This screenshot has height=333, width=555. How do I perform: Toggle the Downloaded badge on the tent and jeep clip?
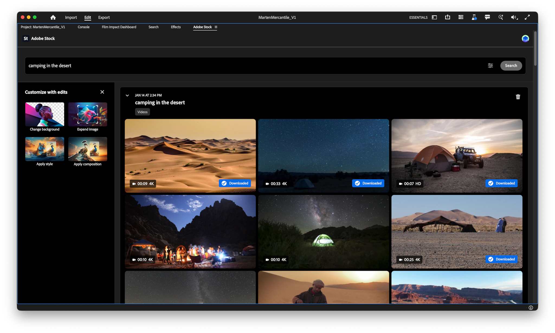click(x=501, y=183)
